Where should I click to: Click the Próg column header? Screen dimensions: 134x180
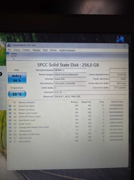click(102, 102)
